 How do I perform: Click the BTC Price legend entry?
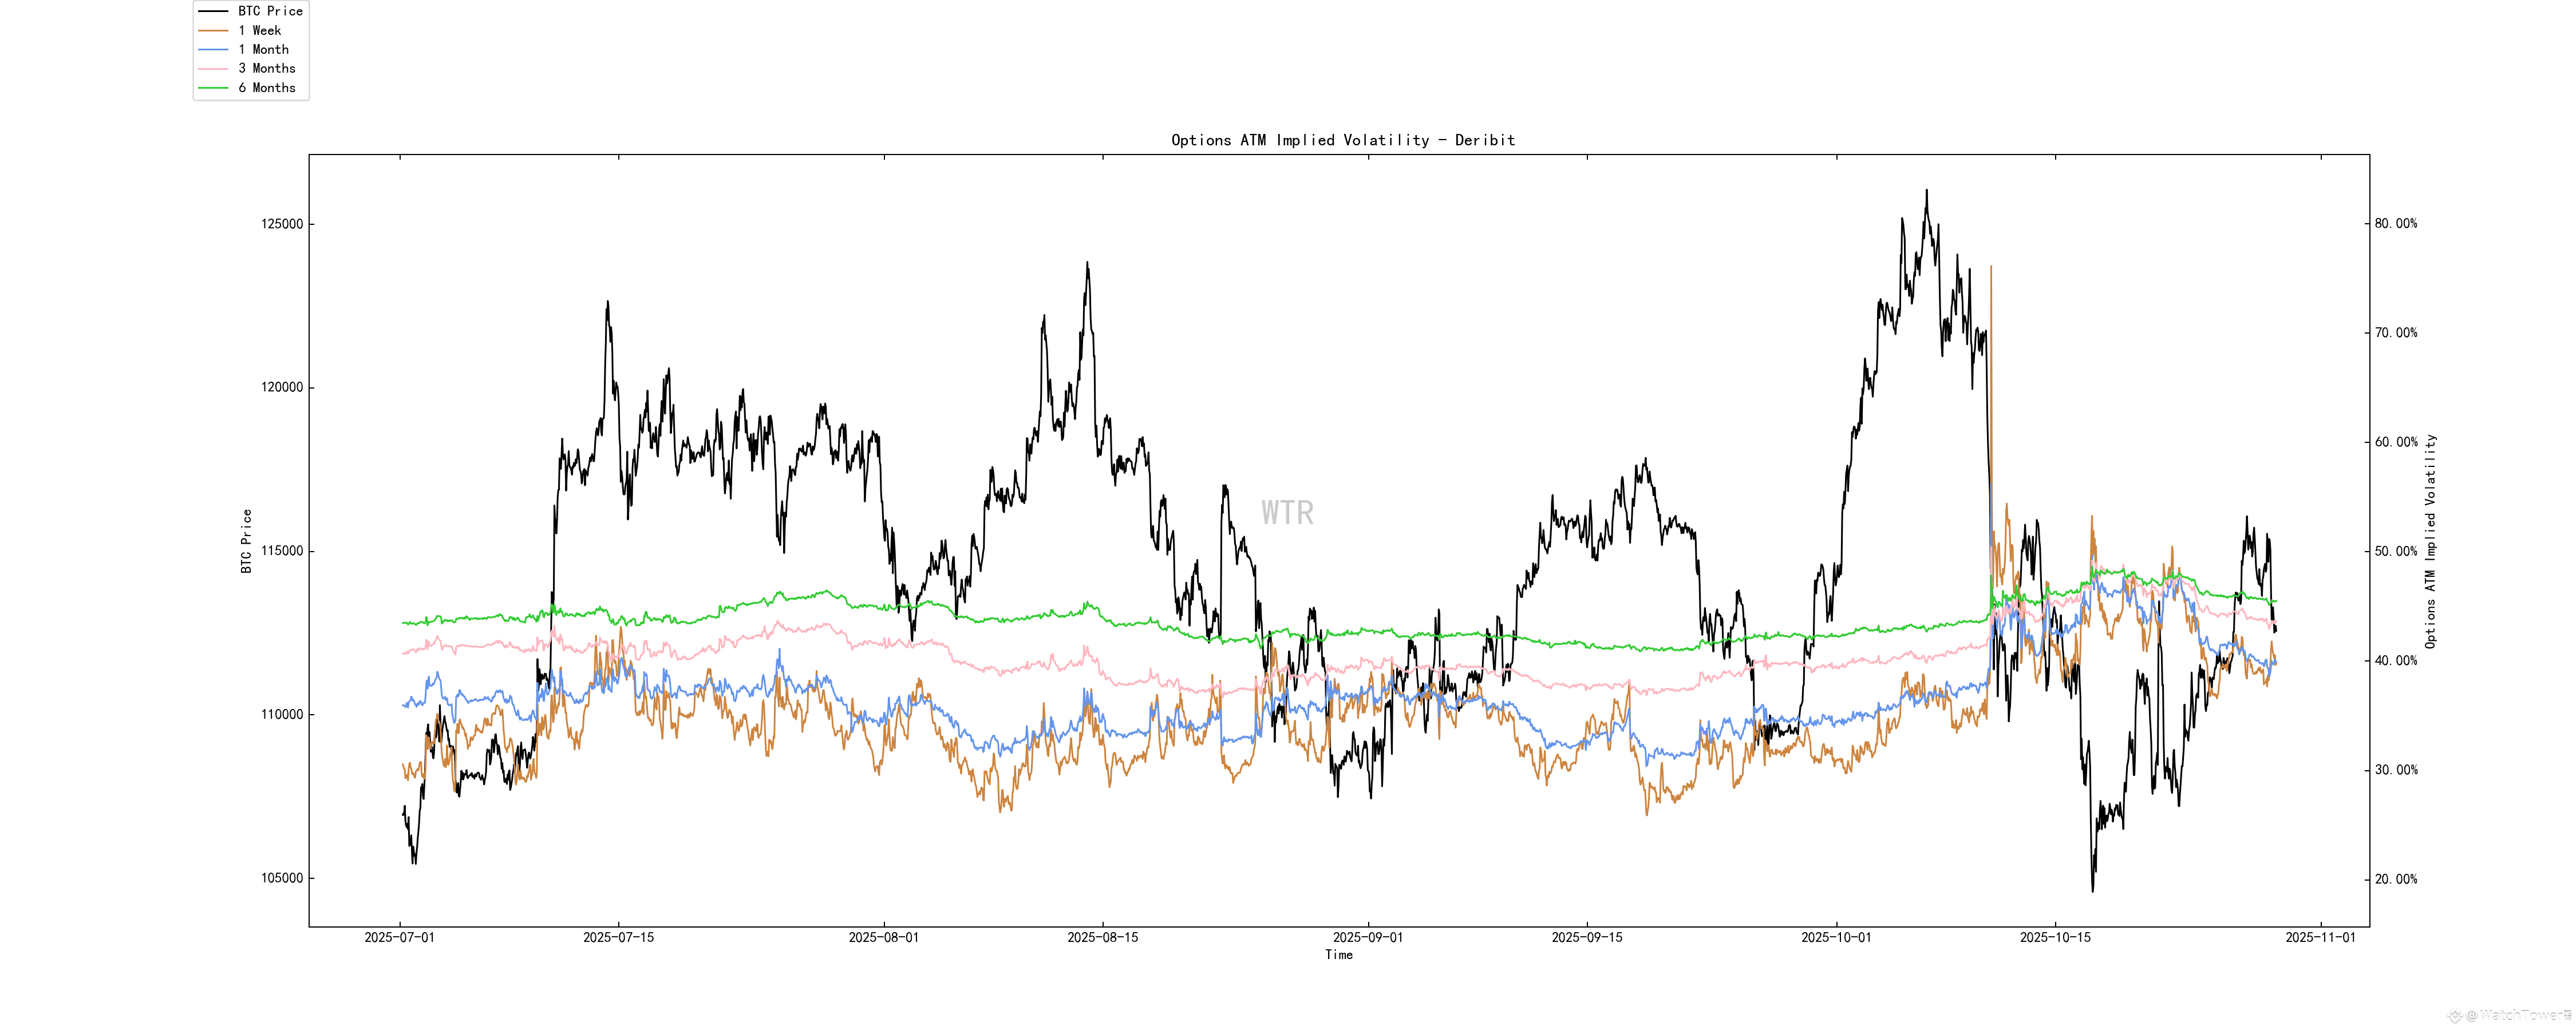269,11
